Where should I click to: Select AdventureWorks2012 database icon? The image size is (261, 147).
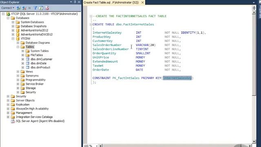pos(18,30)
